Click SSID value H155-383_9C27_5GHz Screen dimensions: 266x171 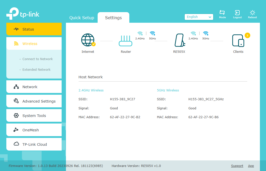tap(206, 99)
